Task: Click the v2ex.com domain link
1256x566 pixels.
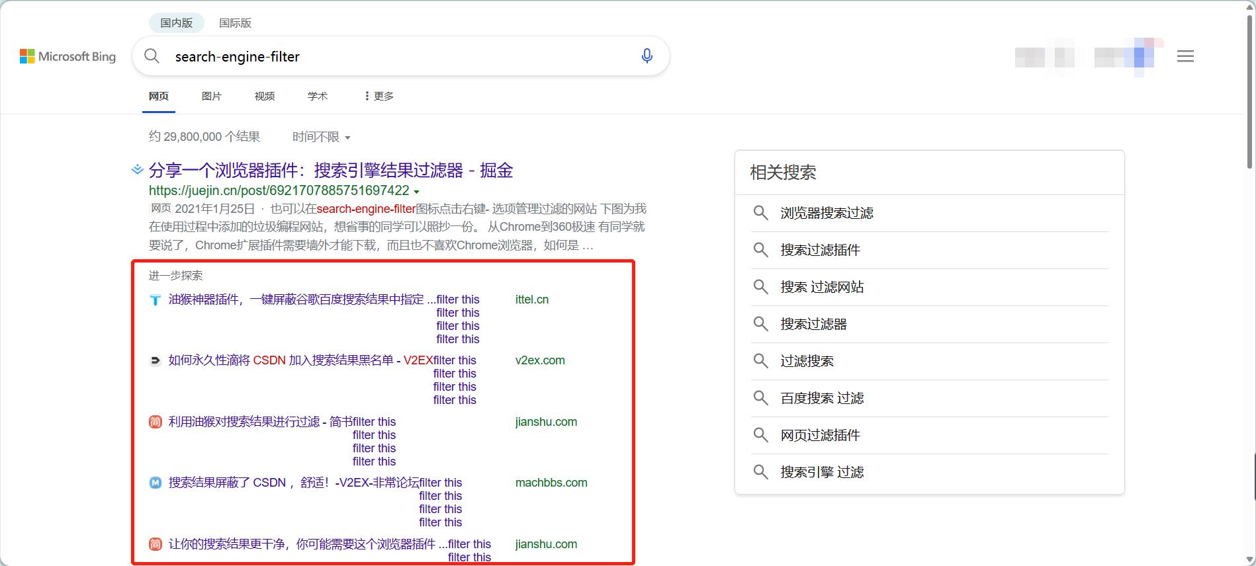Action: tap(540, 360)
